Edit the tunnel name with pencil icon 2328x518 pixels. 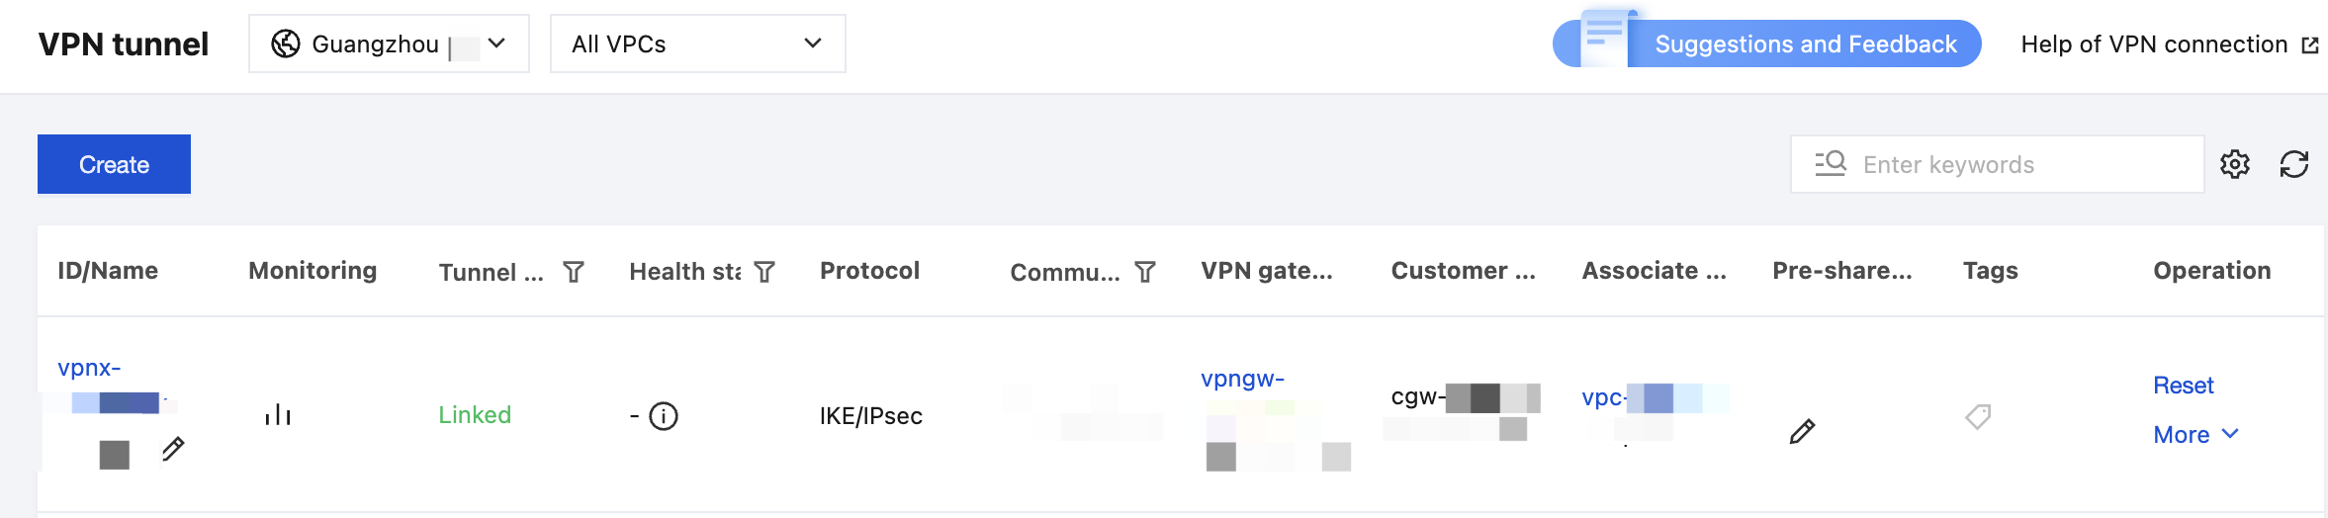173,449
